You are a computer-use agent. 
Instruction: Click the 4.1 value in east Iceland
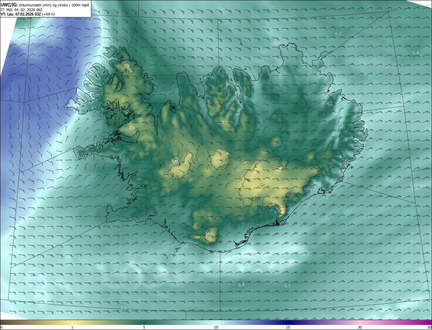[330, 104]
